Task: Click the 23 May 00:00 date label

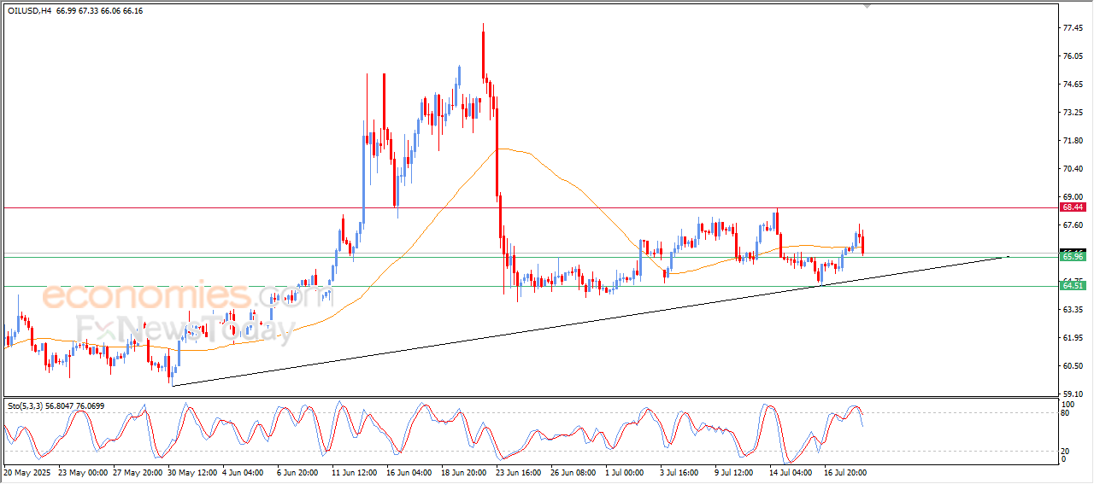Action: (x=83, y=471)
